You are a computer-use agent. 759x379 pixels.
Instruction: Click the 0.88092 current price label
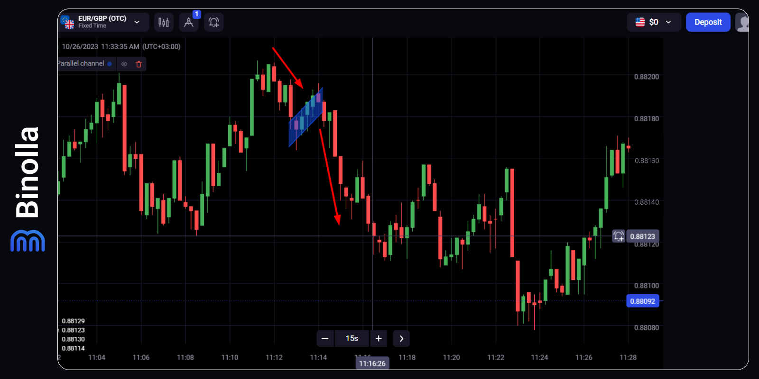[642, 301]
